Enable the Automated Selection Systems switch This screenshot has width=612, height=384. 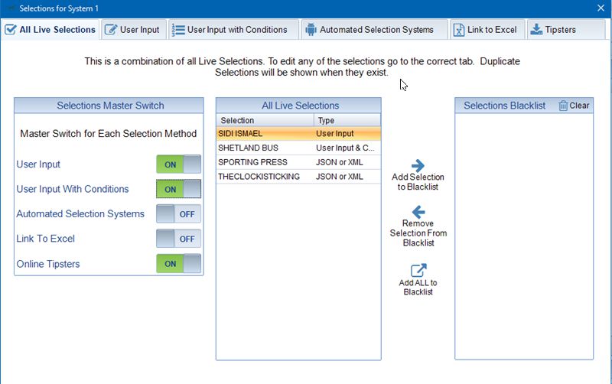coord(178,214)
